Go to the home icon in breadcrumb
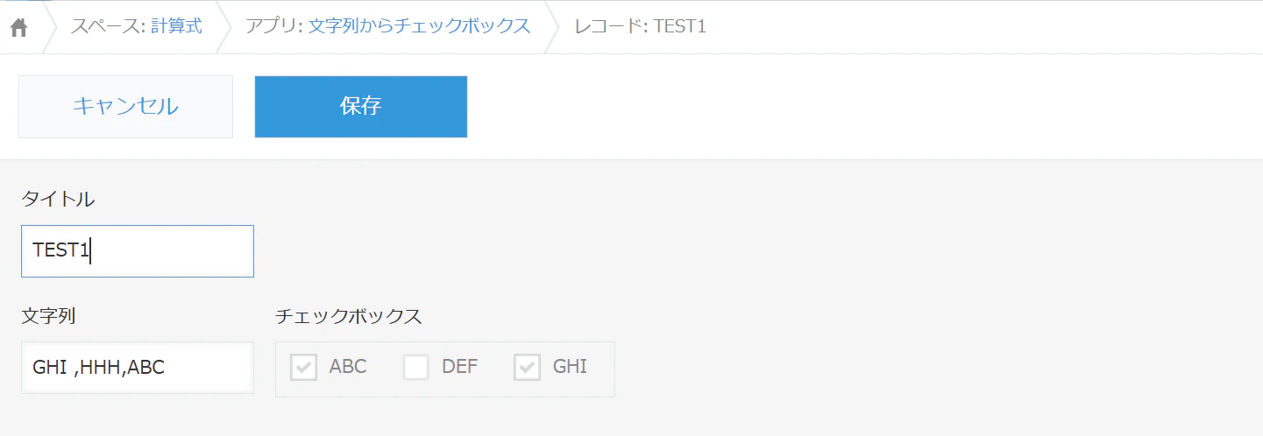The width and height of the screenshot is (1263, 436). (18, 28)
